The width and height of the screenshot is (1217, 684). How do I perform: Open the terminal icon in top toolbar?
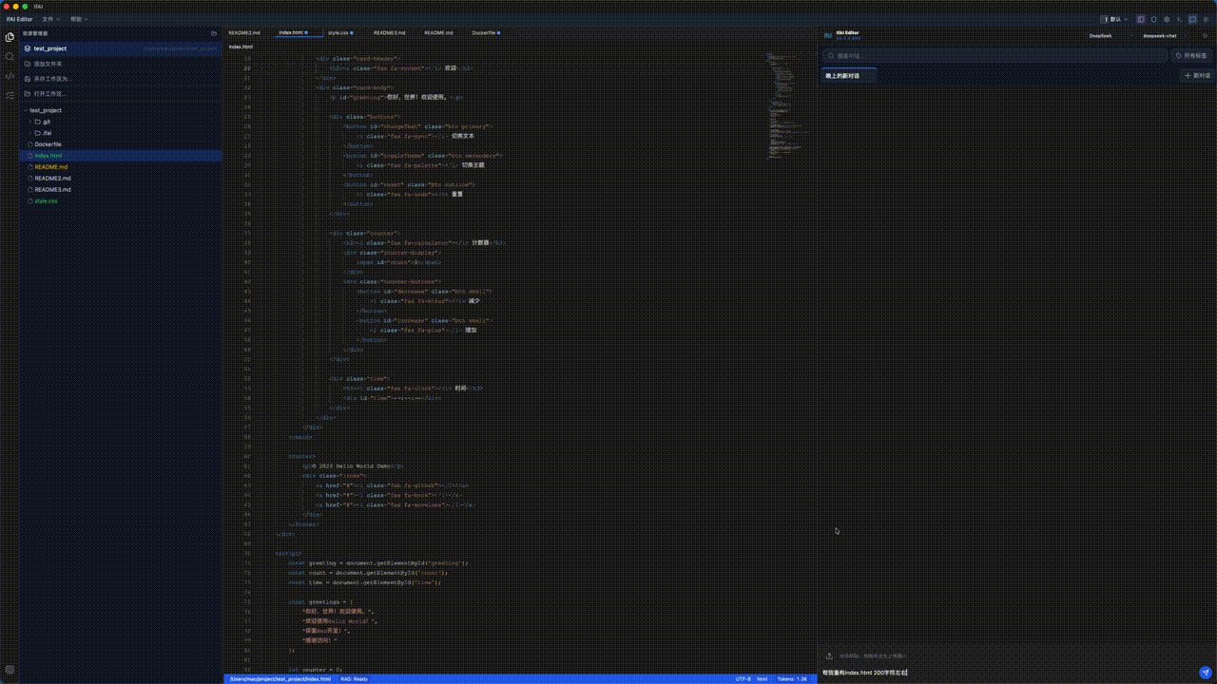point(1179,19)
